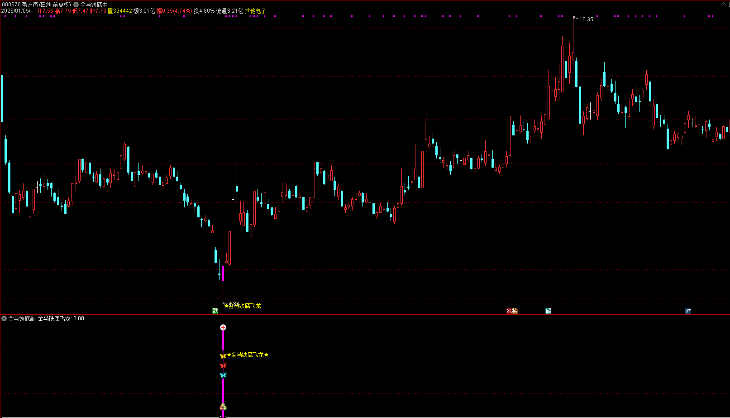
Task: Click the blue 财 tag marker
Action: (x=688, y=311)
